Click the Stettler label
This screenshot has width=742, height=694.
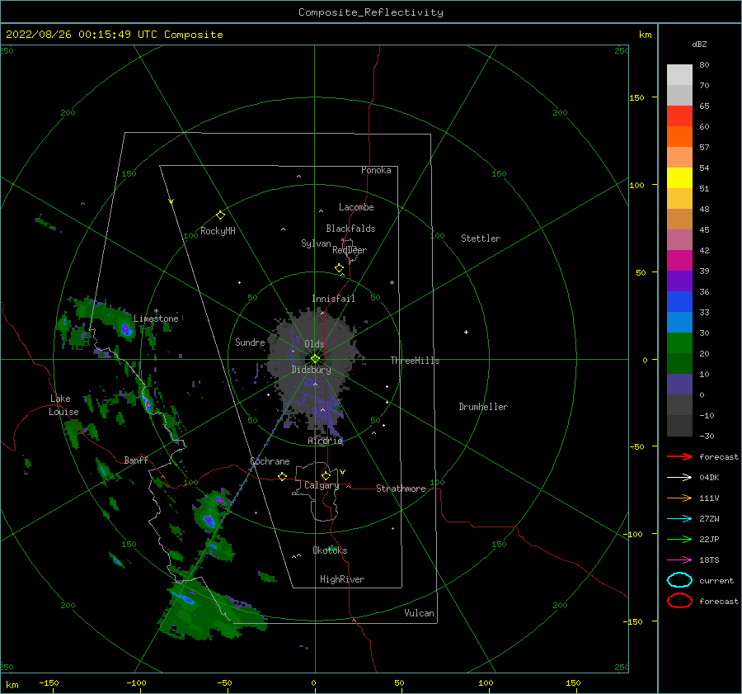pyautogui.click(x=481, y=238)
